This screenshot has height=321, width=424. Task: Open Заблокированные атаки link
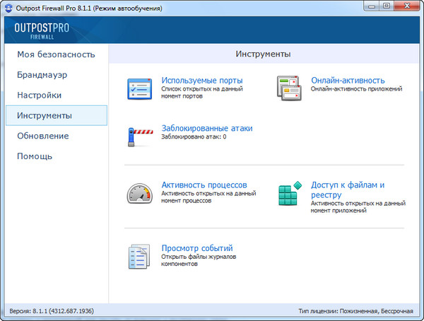(x=206, y=128)
